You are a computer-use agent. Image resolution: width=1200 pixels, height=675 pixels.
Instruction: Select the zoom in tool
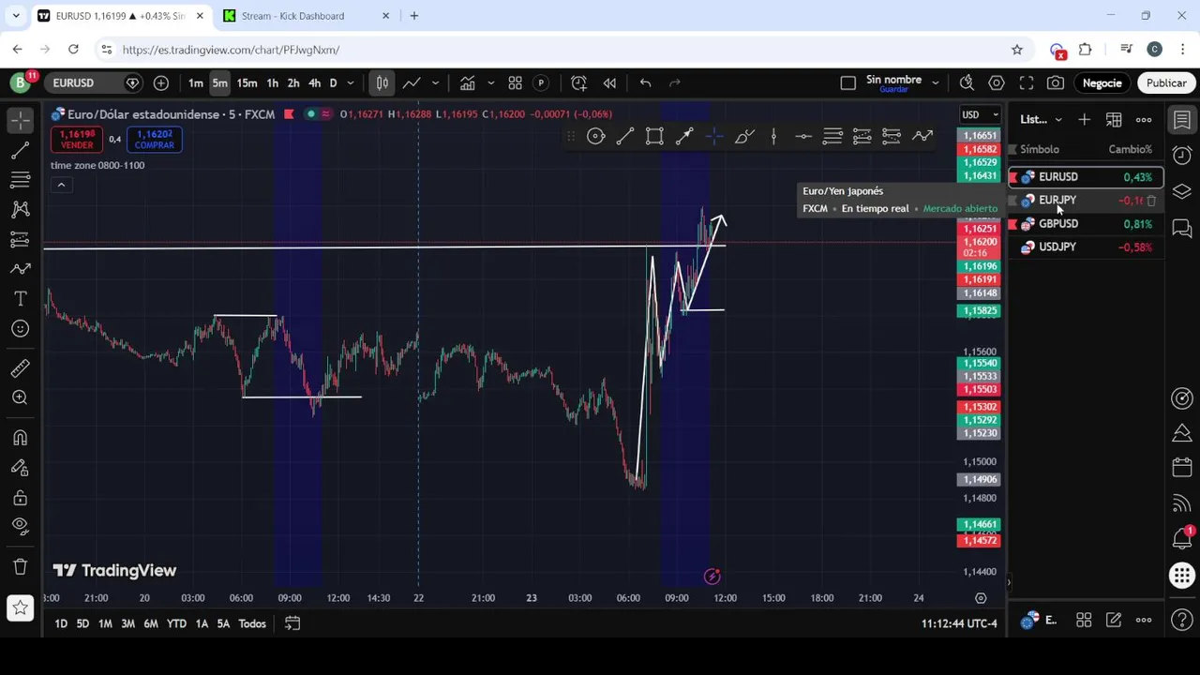(20, 398)
